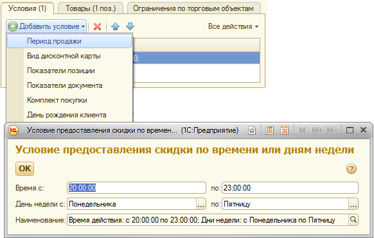Viewport: 374px width, 238px height.
Task: Click the OK button
Action: pos(25,169)
